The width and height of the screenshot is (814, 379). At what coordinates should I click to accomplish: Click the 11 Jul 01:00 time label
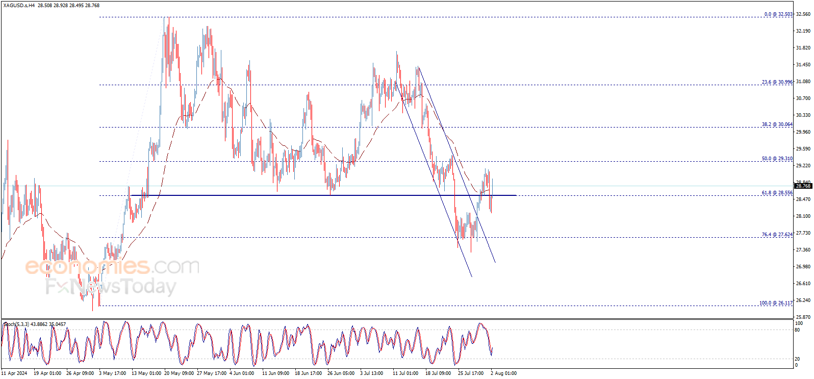pos(405,373)
